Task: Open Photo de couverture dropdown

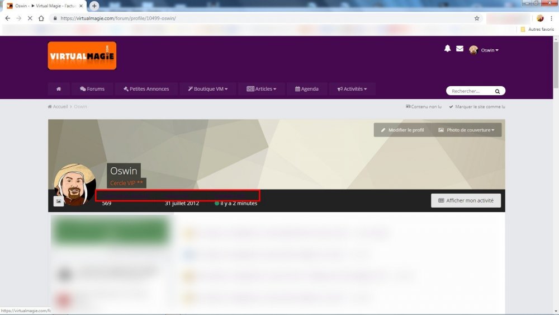Action: 467,130
